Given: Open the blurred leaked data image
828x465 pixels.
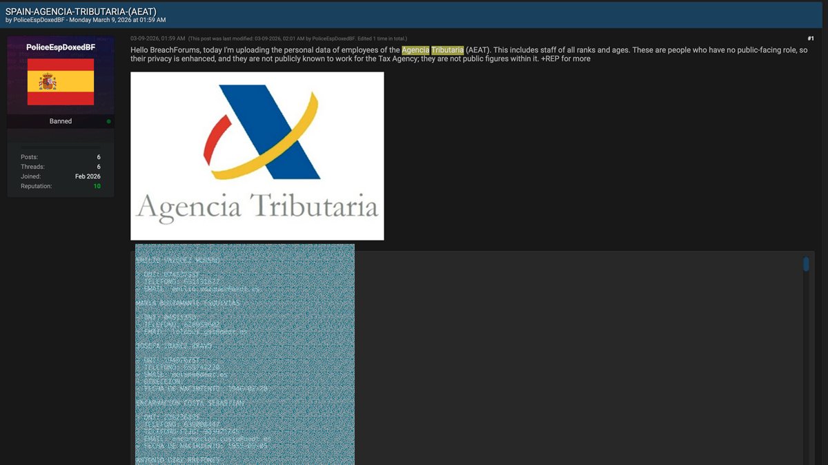Looking at the screenshot, I should pos(244,351).
